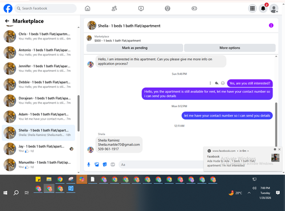Open Windows action center notifications

(x=278, y=193)
